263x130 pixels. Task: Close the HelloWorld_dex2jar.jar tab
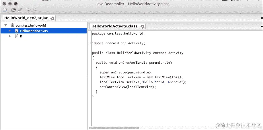point(52,18)
